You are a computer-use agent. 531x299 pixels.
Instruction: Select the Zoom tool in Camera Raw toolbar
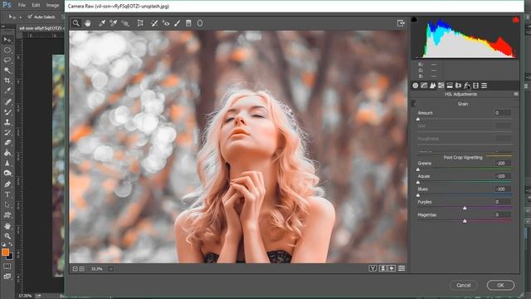[x=76, y=23]
